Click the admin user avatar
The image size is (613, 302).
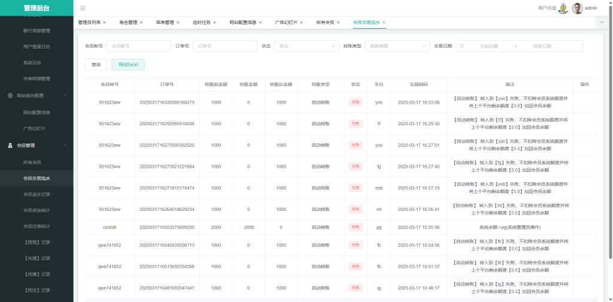coord(577,8)
